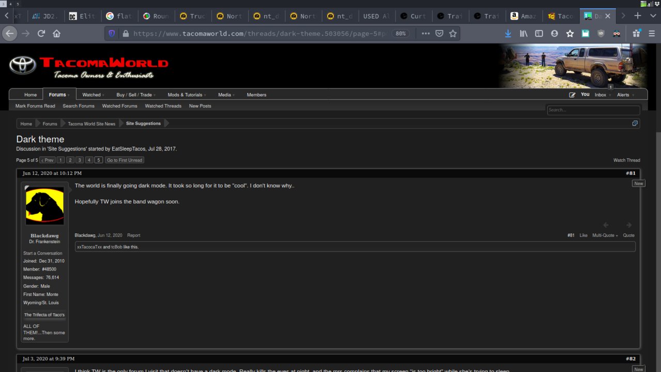Click Quote on post #81

point(628,235)
